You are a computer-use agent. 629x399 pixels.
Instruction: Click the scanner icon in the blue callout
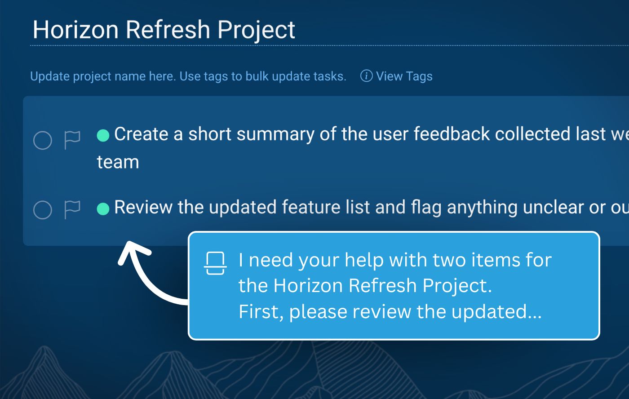pyautogui.click(x=215, y=263)
